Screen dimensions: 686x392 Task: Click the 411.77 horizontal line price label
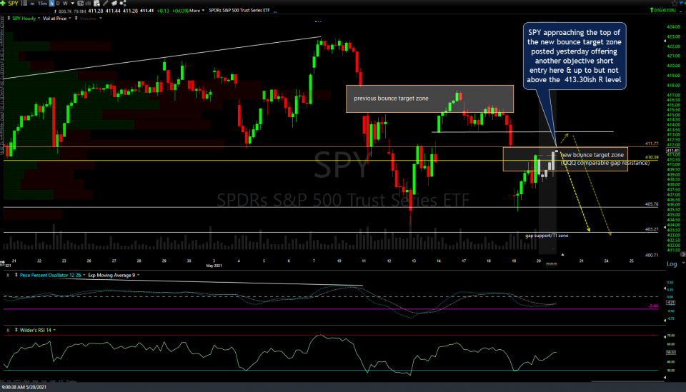tap(652, 144)
